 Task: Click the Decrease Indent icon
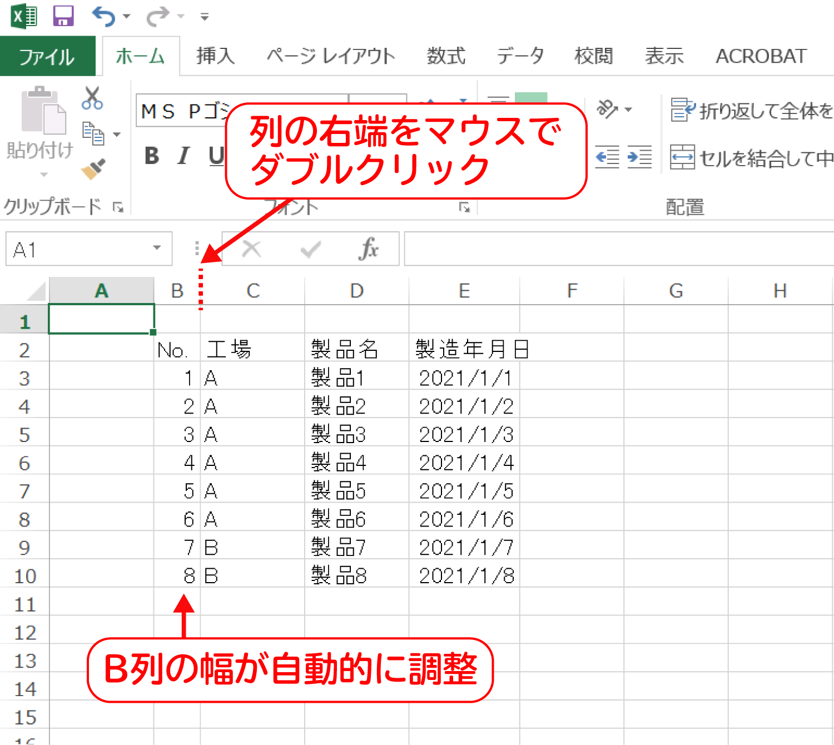pyautogui.click(x=607, y=157)
